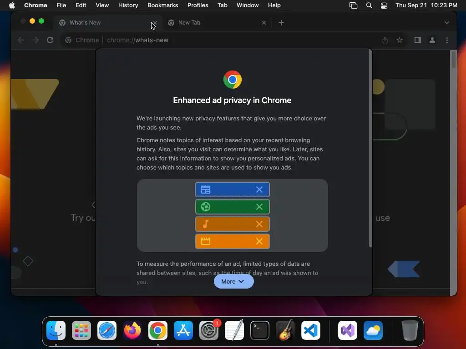Screen dimensions: 466x349
Task: Bookmark this page with the star icon
Action: tap(400, 40)
